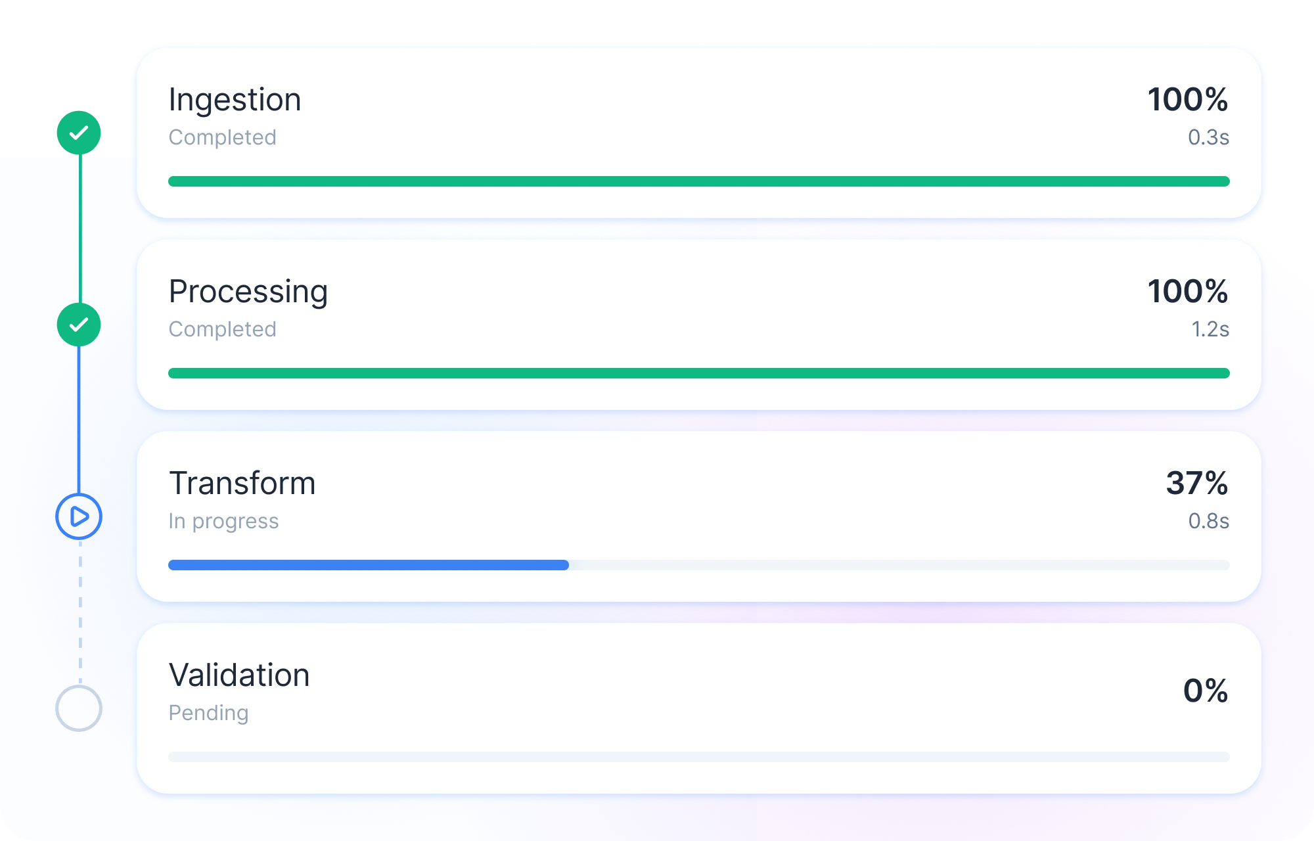Click the blue Transform progress bar fill

click(368, 565)
